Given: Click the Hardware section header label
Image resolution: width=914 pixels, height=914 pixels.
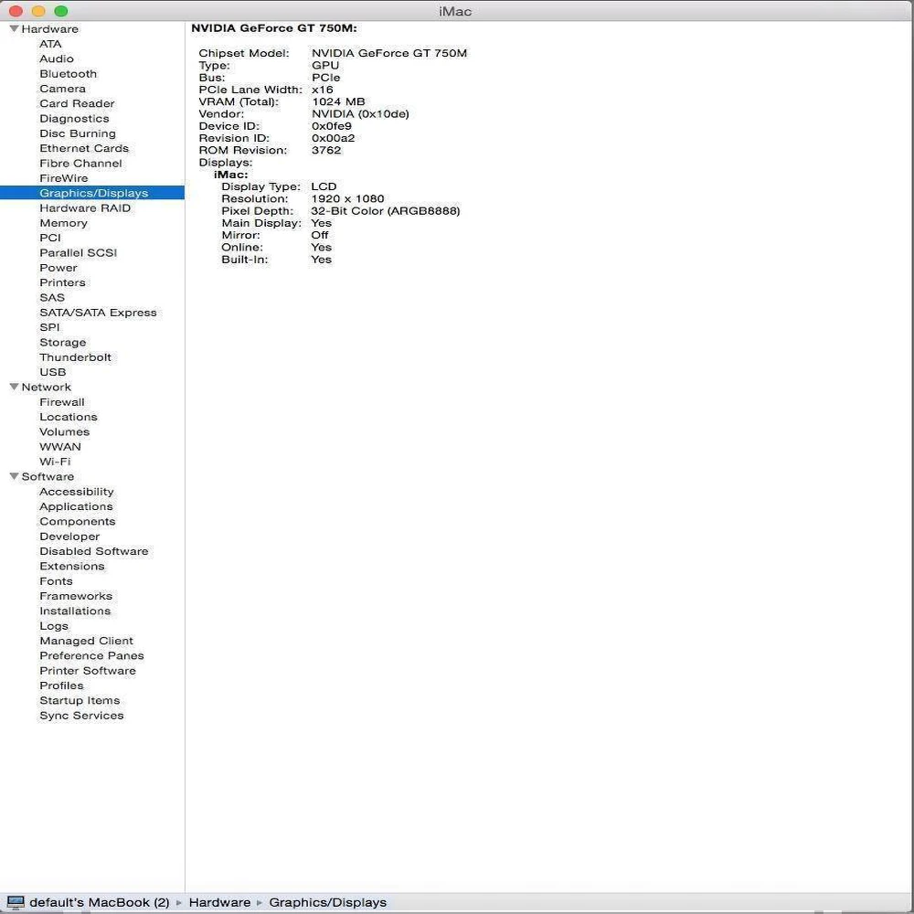Looking at the screenshot, I should [49, 29].
